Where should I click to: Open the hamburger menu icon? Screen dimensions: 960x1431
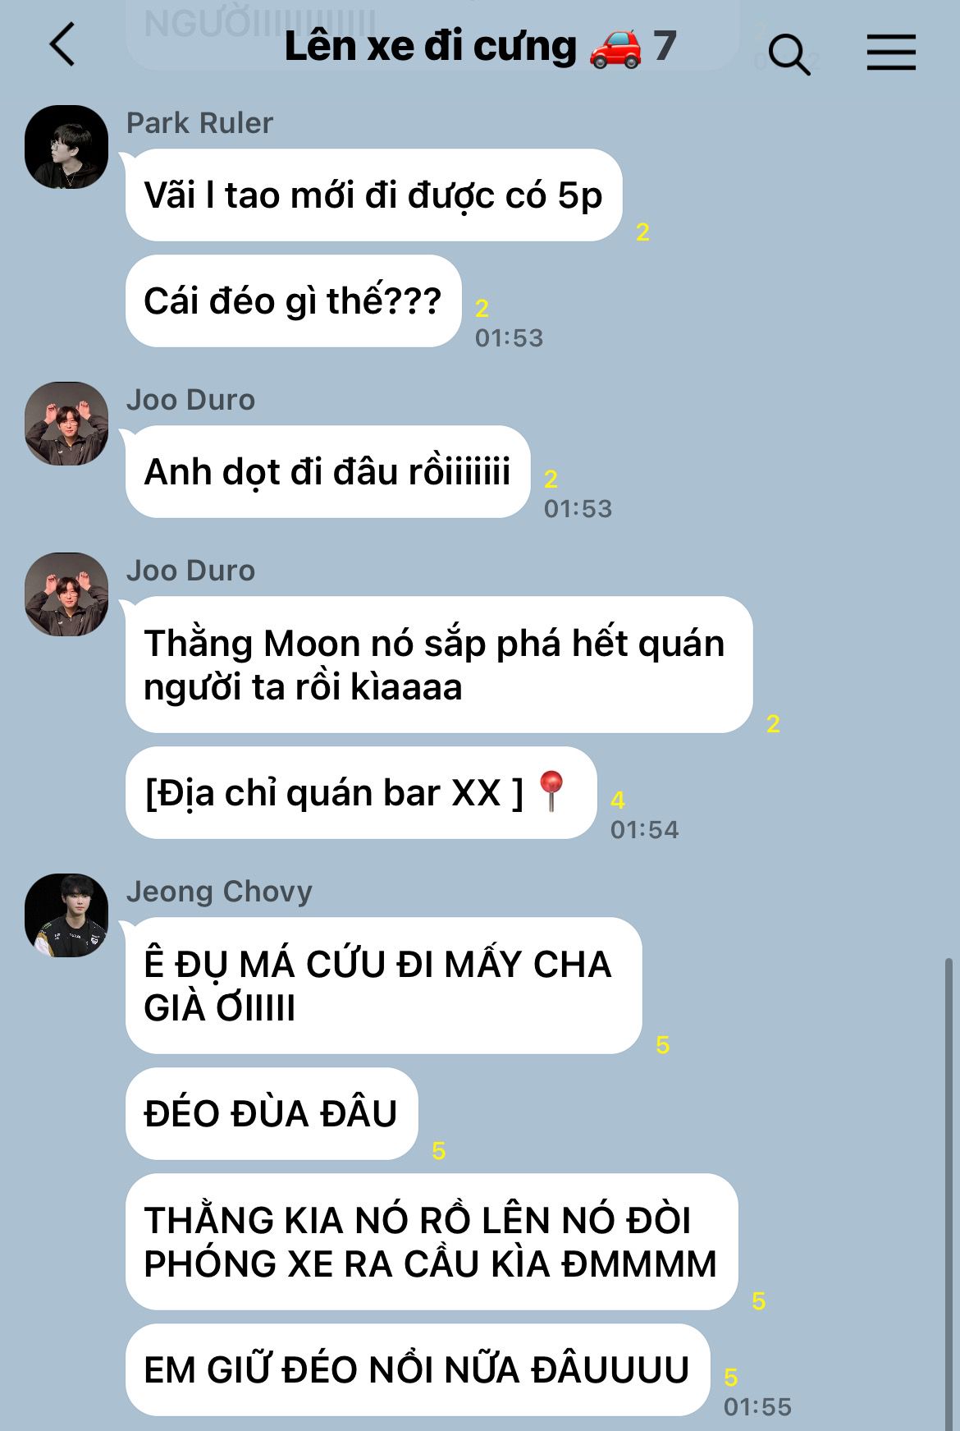pos(891,53)
